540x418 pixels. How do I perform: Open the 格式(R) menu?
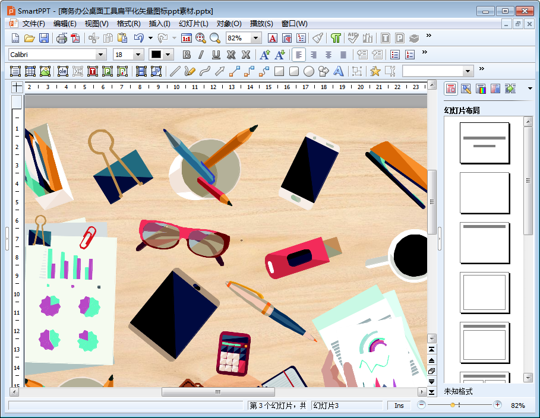pyautogui.click(x=128, y=24)
